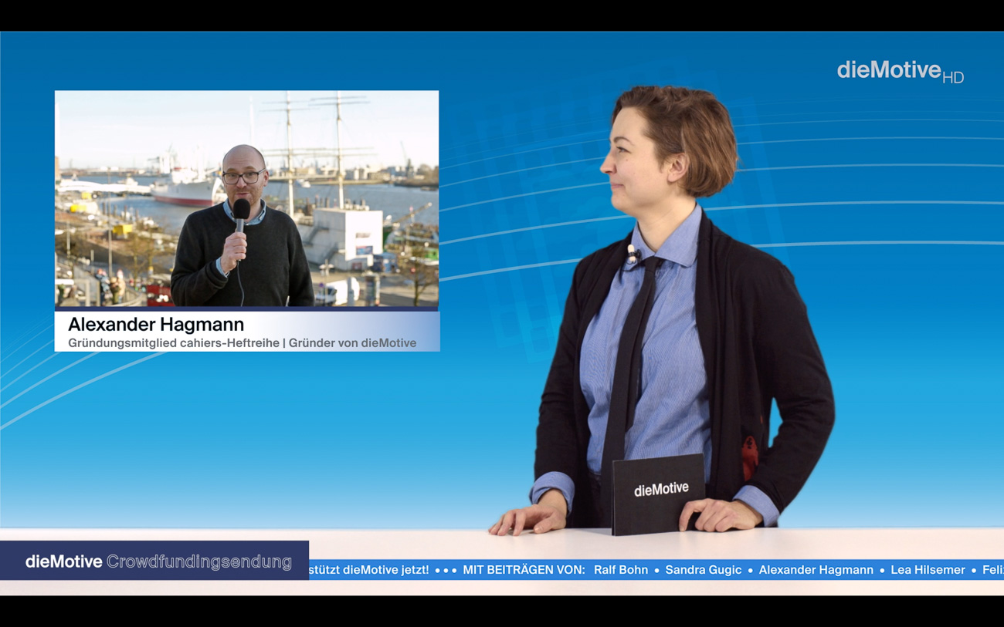Click 'Gründungsmitglied cahiers-Heftreihe | Gründer von dieMotive' subtitle

242,343
